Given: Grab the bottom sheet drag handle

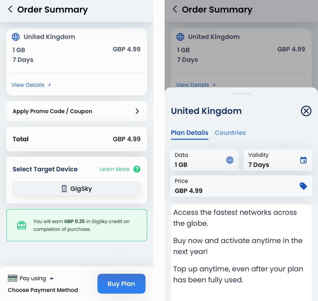Looking at the screenshot, I should (x=241, y=94).
